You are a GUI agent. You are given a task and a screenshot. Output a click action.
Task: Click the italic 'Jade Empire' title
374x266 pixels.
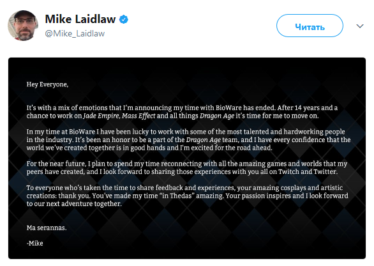coord(101,116)
